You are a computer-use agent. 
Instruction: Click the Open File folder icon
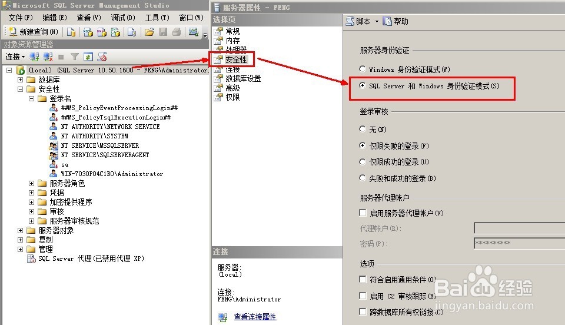[x=149, y=32]
